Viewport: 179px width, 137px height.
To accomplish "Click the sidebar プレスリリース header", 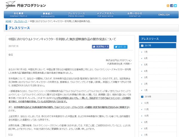I will tap(158, 39).
